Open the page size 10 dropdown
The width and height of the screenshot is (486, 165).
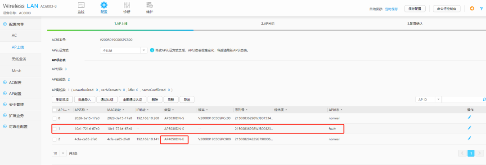pyautogui.click(x=59, y=153)
